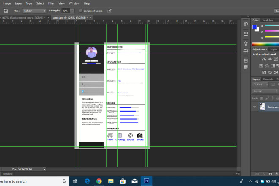Open File Explorer from the taskbar
Image resolution: width=279 pixels, height=186 pixels.
(x=111, y=181)
